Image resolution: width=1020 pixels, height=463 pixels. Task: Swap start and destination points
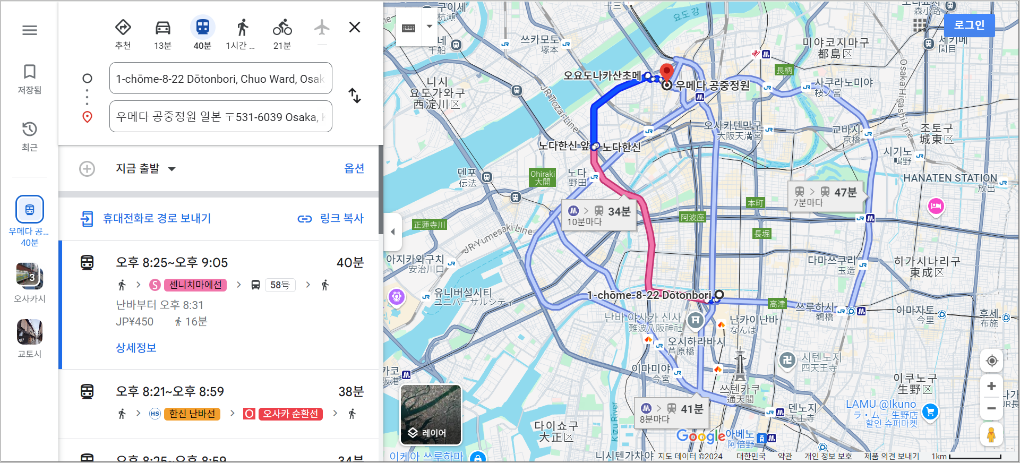coord(354,96)
